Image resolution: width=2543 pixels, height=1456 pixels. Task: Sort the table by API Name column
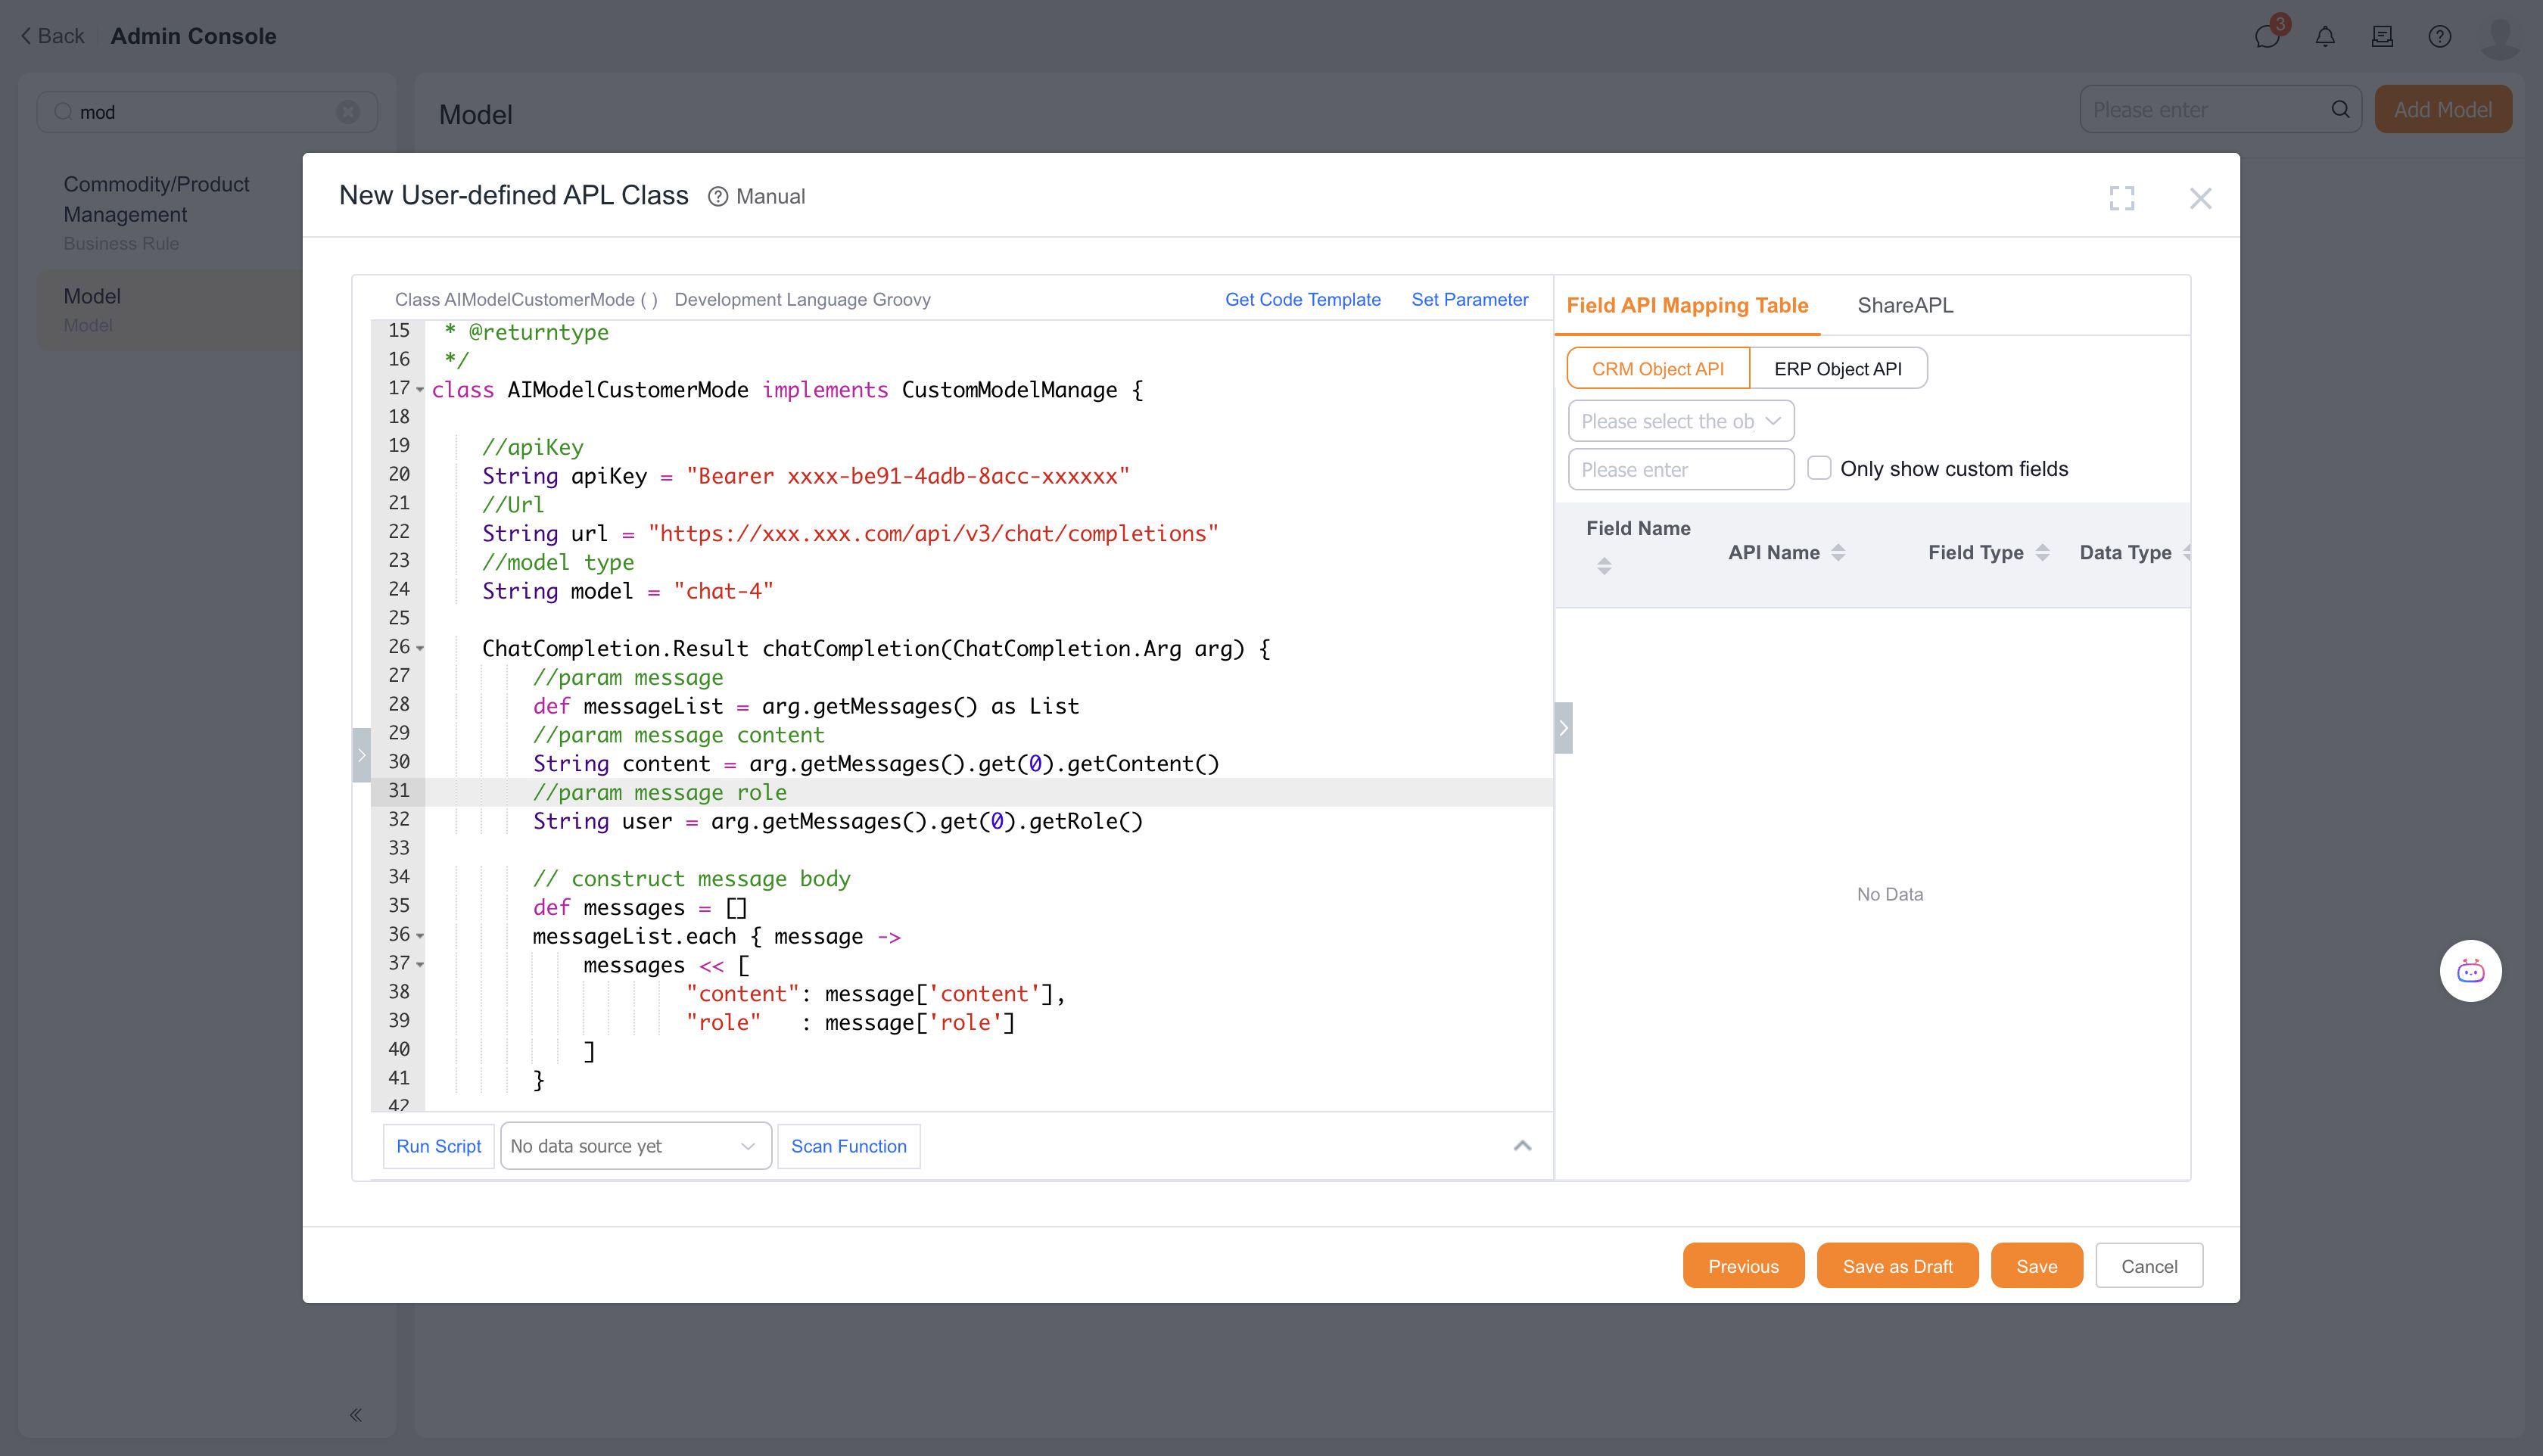[1838, 553]
